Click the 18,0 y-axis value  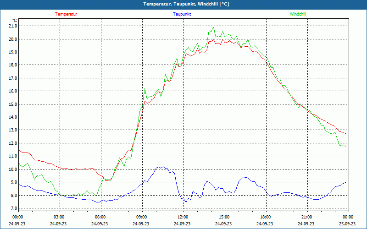coord(13,65)
